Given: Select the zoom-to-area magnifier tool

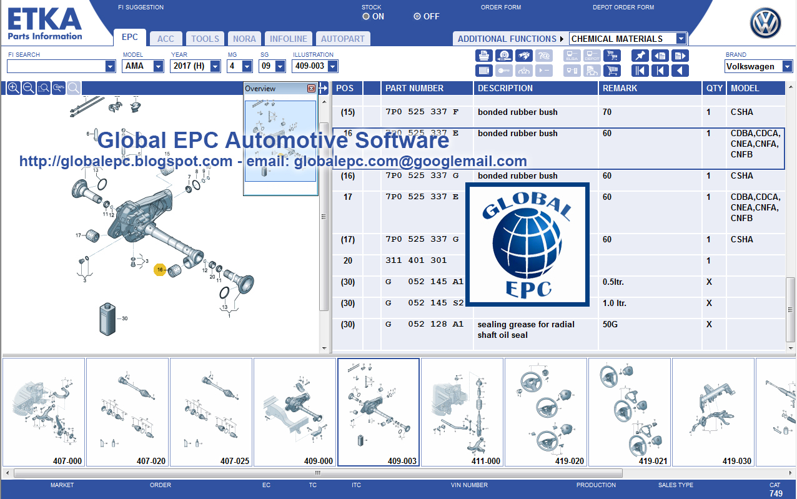Looking at the screenshot, I should click(x=44, y=88).
